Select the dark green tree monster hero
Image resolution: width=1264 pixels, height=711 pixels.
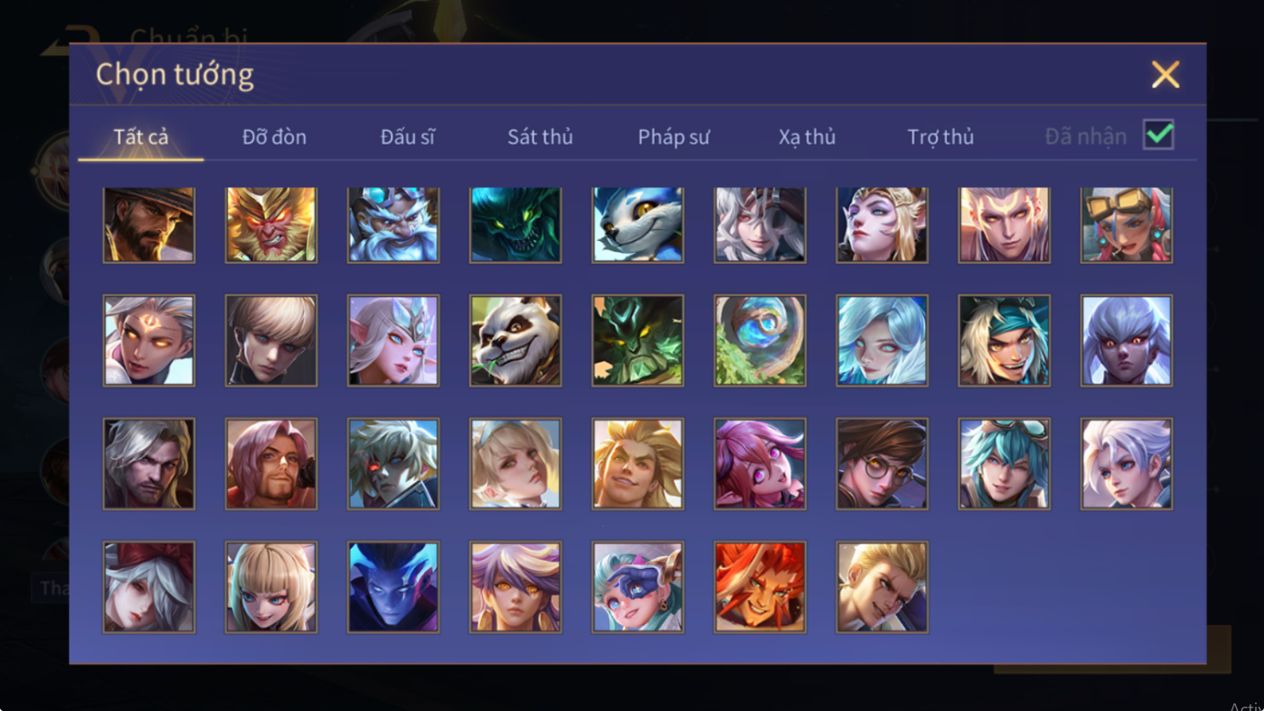click(638, 341)
